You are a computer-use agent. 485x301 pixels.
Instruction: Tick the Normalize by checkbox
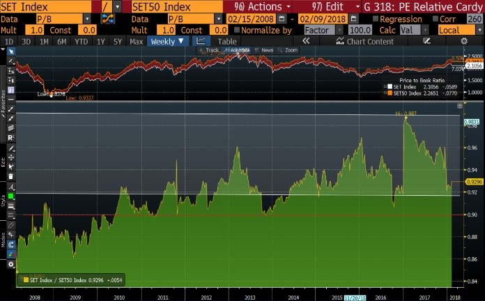(x=237, y=30)
